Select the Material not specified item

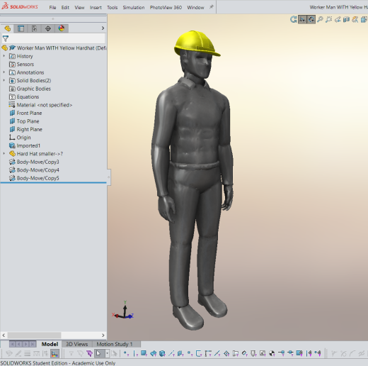click(x=45, y=105)
